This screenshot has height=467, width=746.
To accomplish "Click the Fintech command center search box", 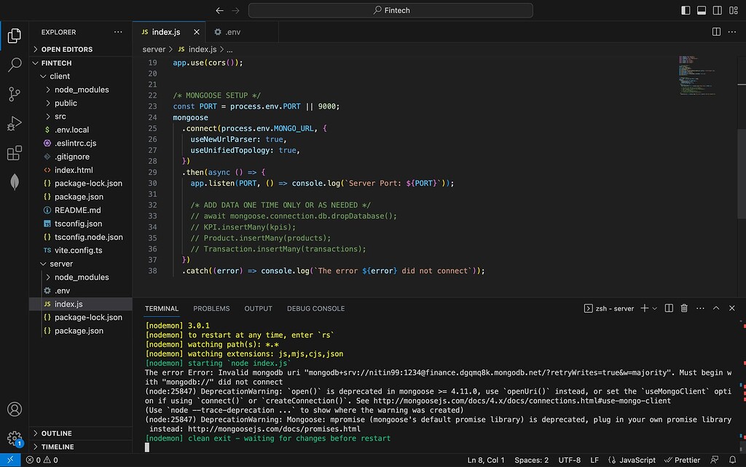I will (390, 10).
